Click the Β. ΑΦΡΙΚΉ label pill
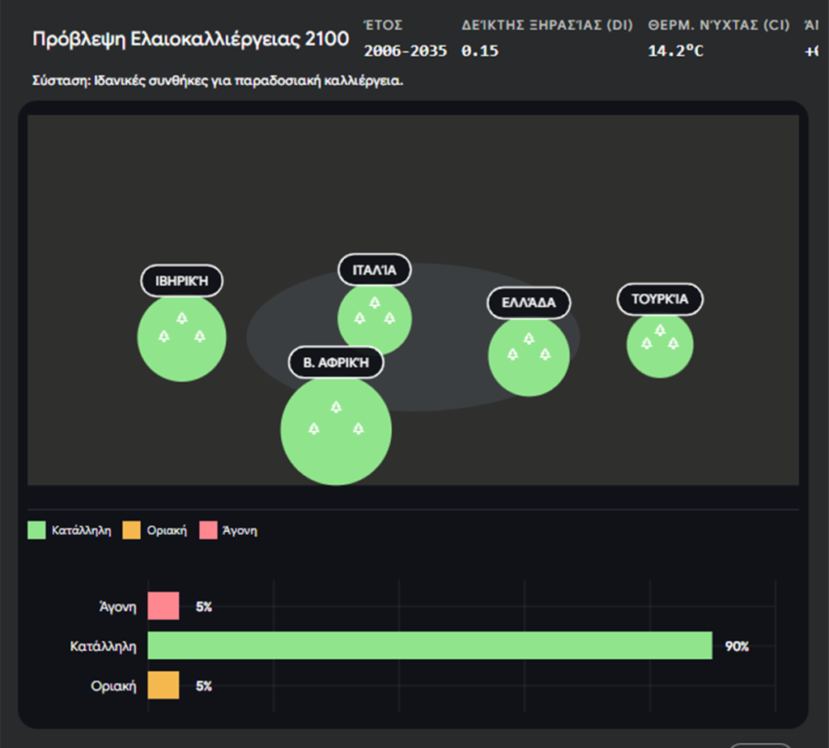Viewport: 829px width, 748px height. click(336, 363)
